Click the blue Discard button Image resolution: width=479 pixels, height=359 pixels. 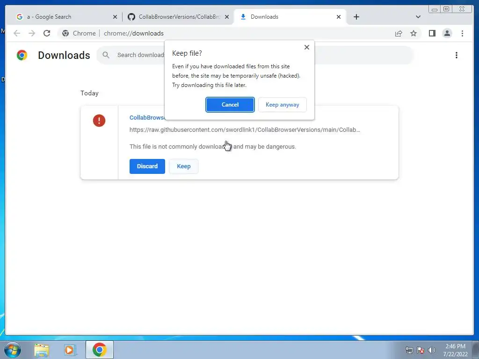point(147,166)
